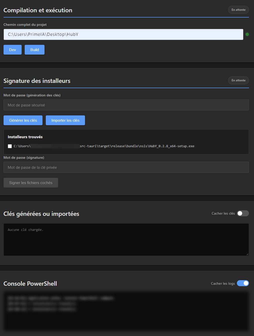Click the Signature des installeurs heading

point(37,81)
